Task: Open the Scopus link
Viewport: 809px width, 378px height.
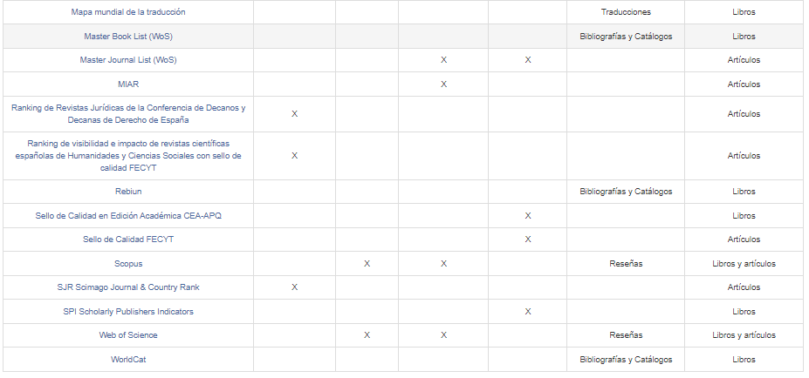Action: coord(128,263)
